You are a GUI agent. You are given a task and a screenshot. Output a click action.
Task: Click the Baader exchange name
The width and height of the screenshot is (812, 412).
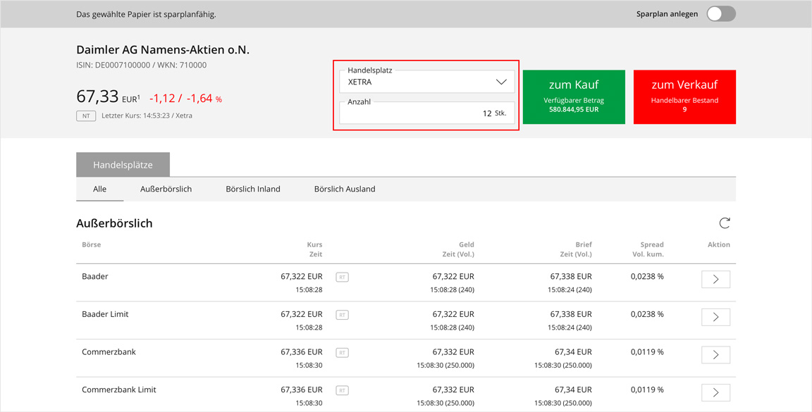point(94,276)
